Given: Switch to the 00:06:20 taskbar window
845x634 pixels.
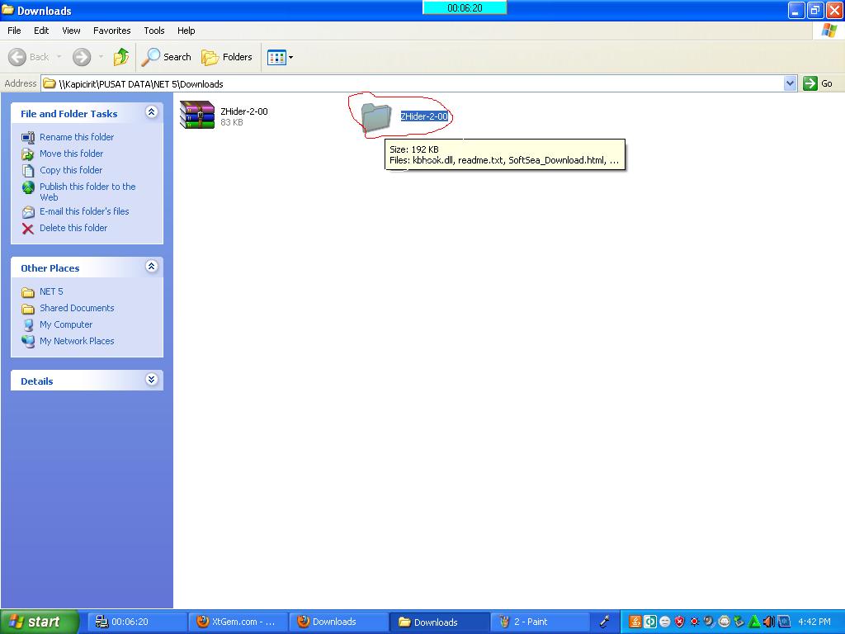Looking at the screenshot, I should point(138,622).
